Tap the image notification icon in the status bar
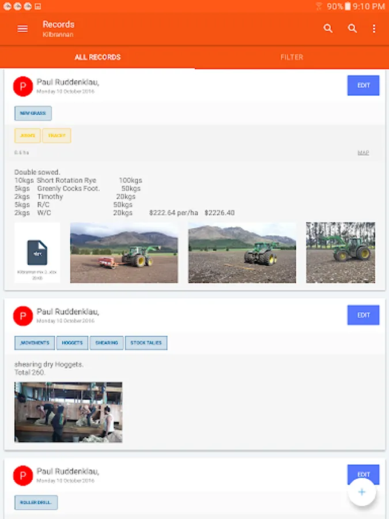This screenshot has width=389, height=519. click(x=38, y=6)
